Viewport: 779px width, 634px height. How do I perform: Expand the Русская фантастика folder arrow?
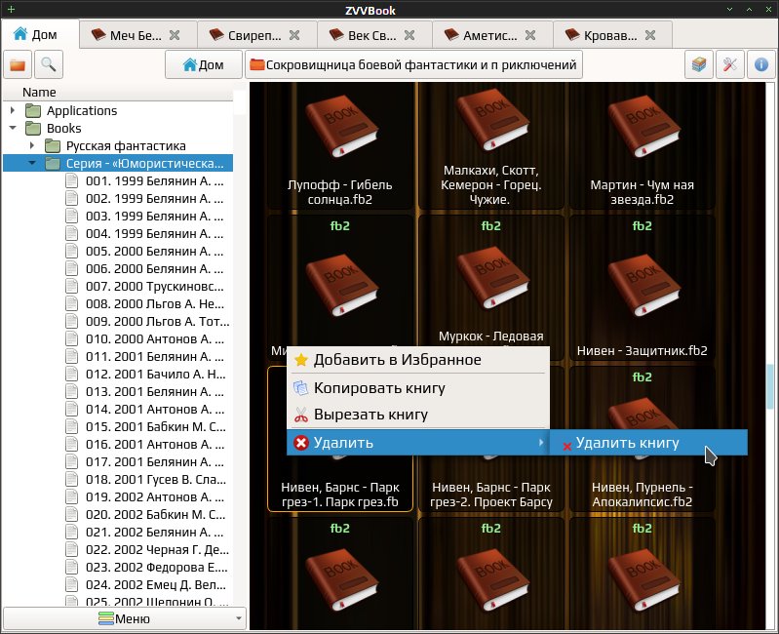(32, 145)
